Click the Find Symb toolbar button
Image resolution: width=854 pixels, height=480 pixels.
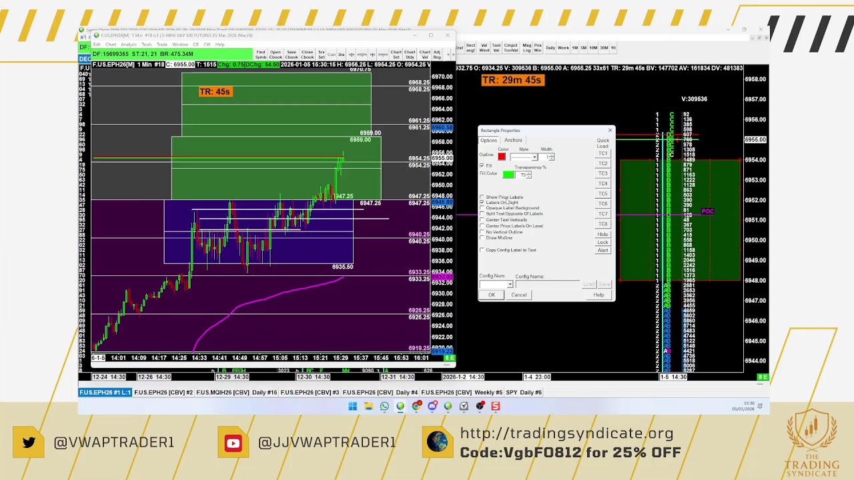pos(261,54)
